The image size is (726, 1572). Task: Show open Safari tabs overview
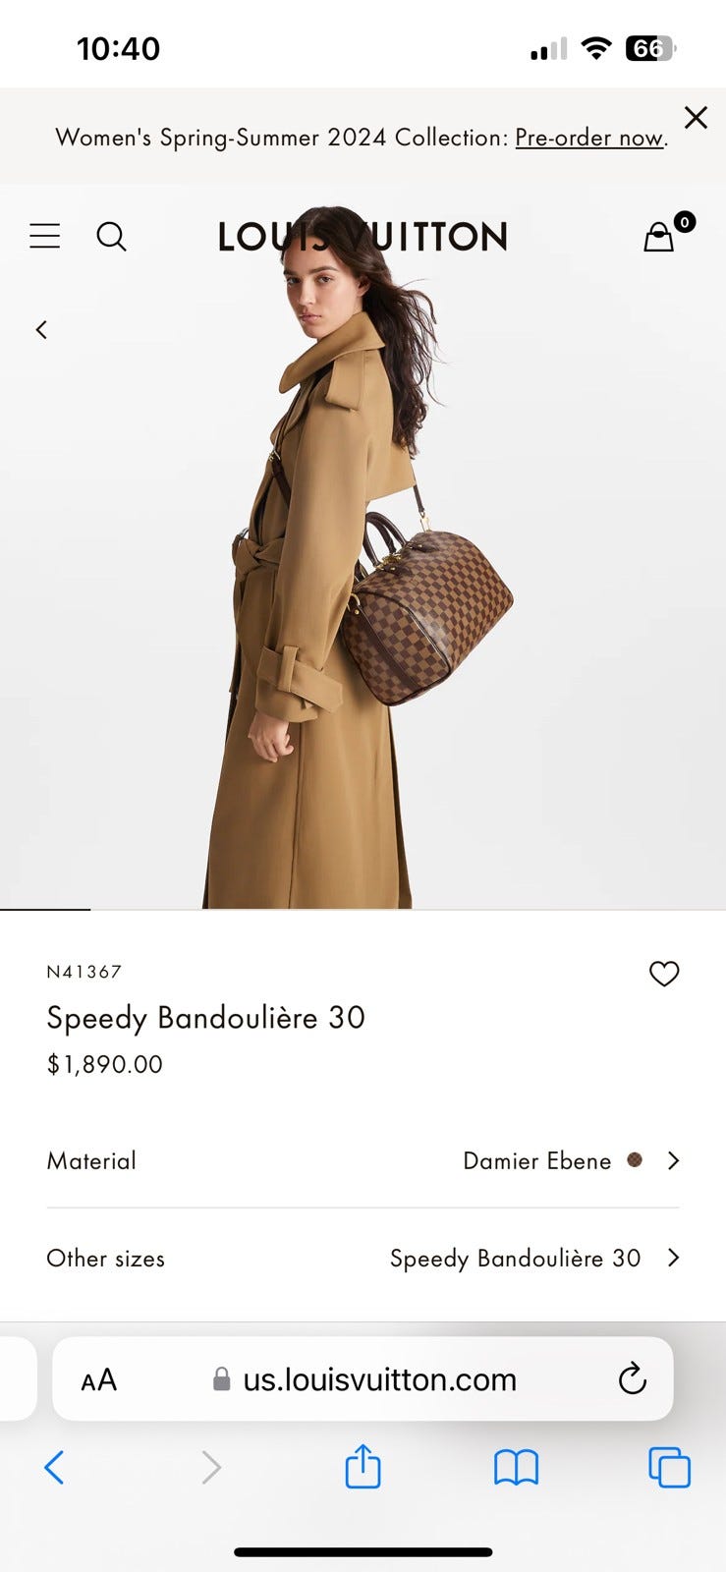pos(669,1468)
